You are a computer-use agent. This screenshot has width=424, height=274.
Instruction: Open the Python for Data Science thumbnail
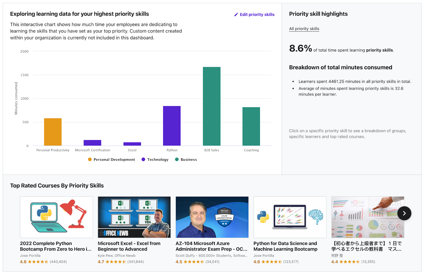(290, 217)
